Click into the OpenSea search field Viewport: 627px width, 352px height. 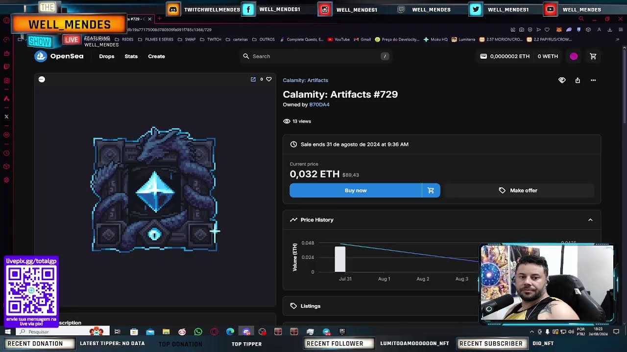pos(316,56)
